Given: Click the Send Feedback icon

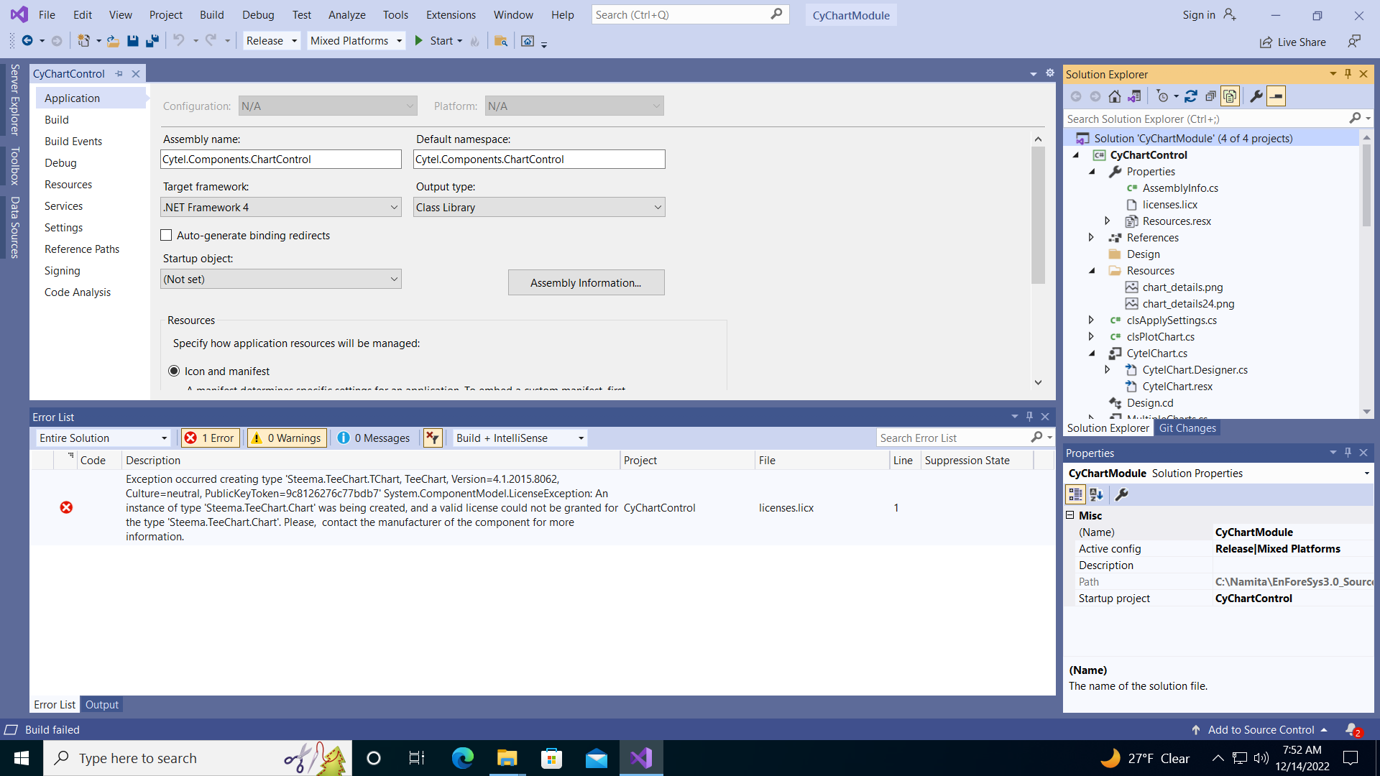Looking at the screenshot, I should tap(1354, 42).
